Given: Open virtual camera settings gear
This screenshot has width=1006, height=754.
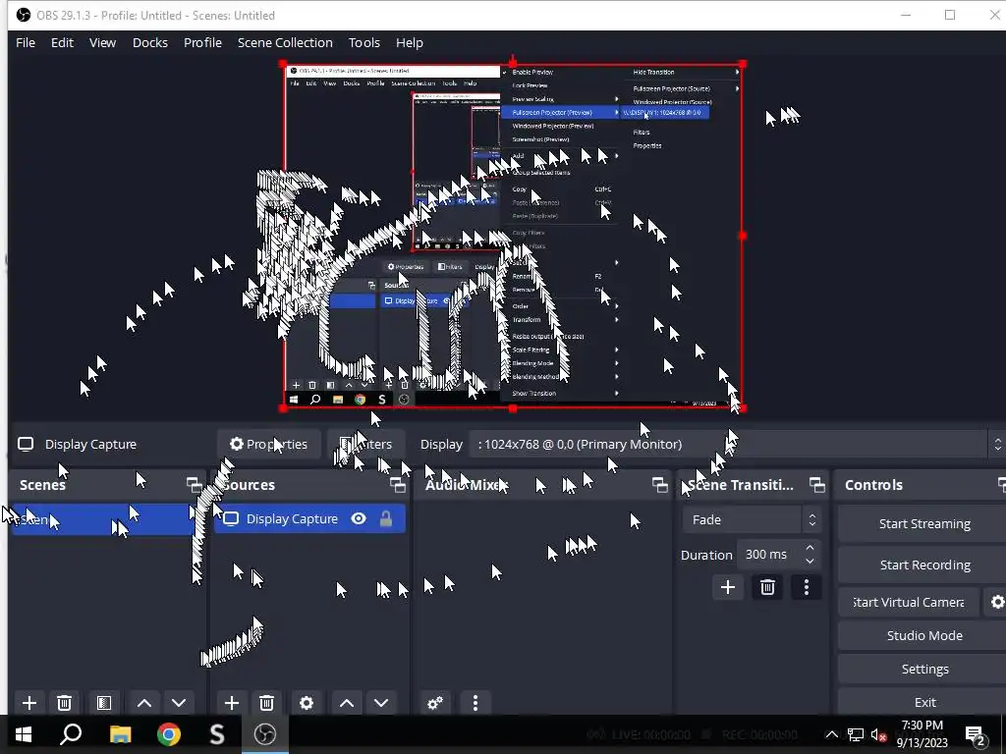Looking at the screenshot, I should click(x=997, y=602).
